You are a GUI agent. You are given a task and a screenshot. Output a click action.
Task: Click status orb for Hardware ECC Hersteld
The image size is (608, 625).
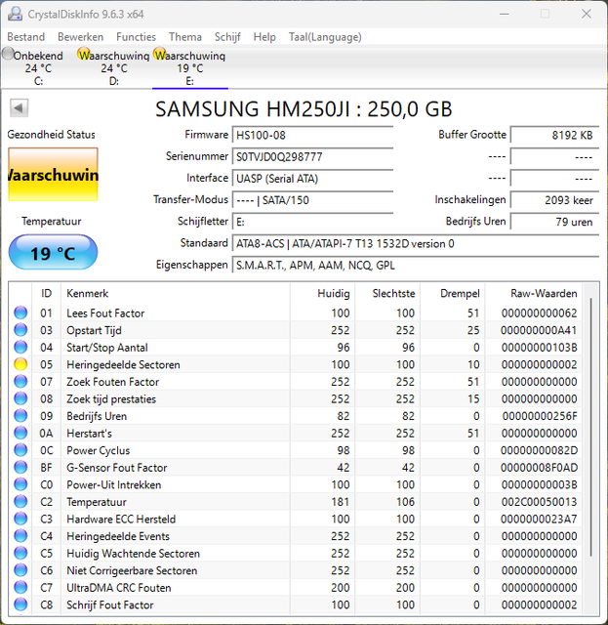(20, 519)
